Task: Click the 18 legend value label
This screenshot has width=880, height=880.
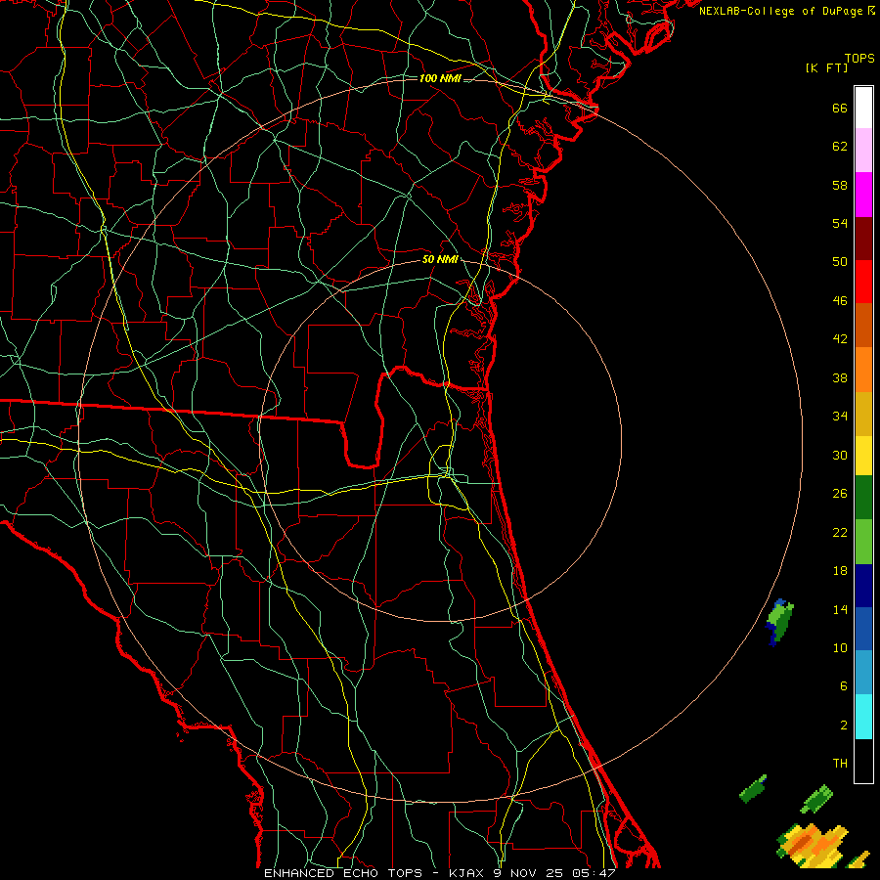Action: (x=840, y=570)
